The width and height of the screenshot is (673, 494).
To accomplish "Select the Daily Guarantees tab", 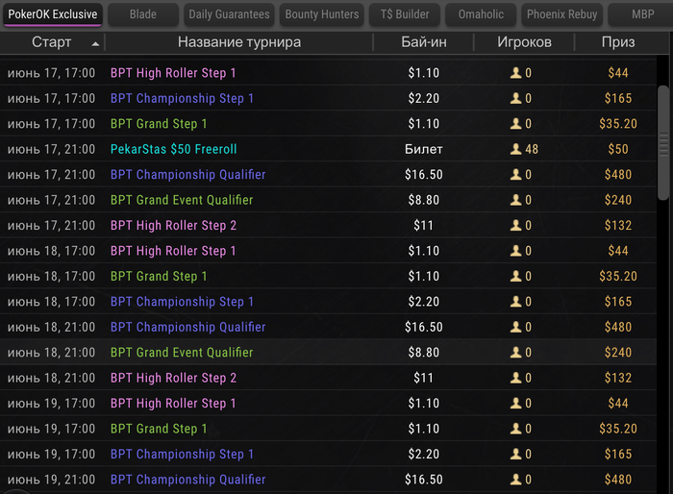I will tap(229, 14).
